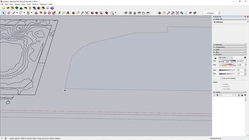Switch to Iso view icon
Image resolution: width=249 pixels, height=140 pixels.
click(x=126, y=13)
